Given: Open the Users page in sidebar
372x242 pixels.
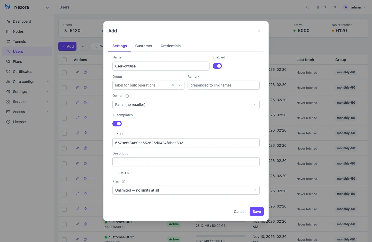Looking at the screenshot, I should [27, 51].
